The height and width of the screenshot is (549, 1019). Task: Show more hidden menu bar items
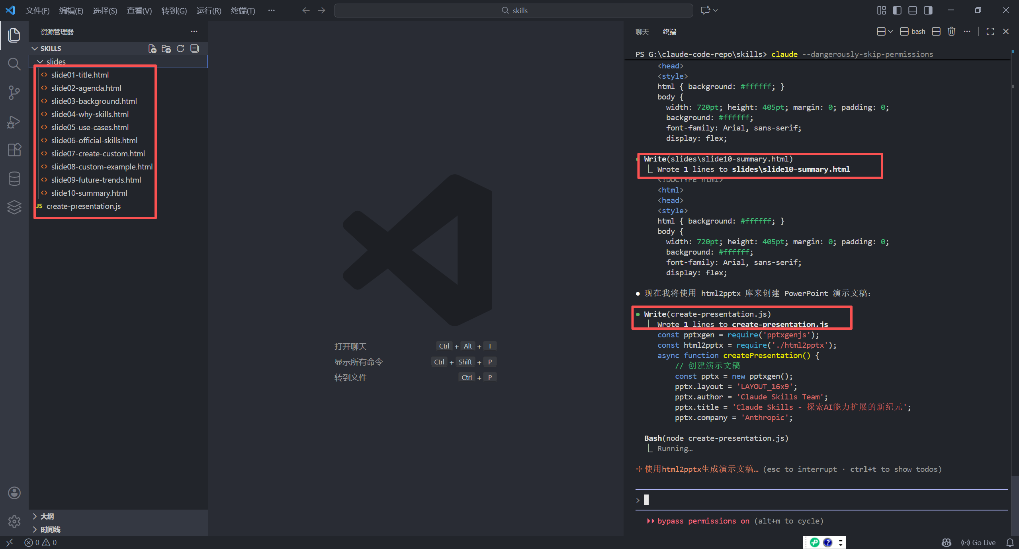coord(272,10)
